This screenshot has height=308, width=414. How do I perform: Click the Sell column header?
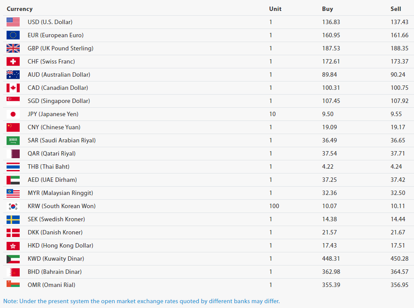(396, 9)
